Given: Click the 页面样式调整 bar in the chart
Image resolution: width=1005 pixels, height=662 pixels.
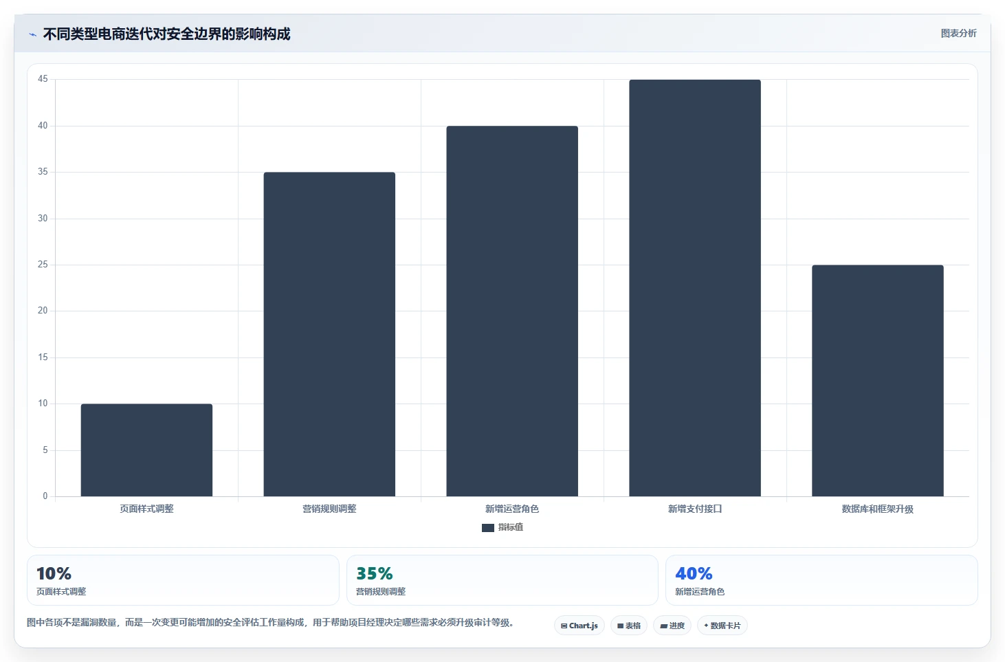Looking at the screenshot, I should coord(146,450).
